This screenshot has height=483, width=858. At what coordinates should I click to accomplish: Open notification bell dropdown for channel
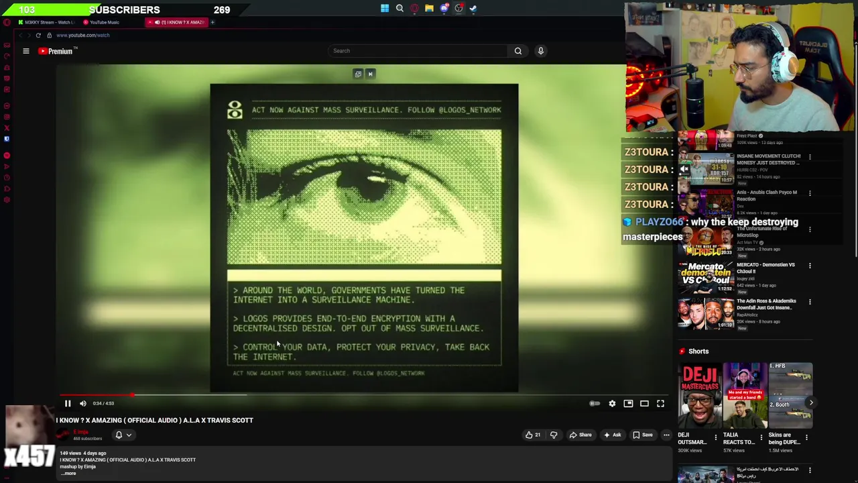[123, 435]
